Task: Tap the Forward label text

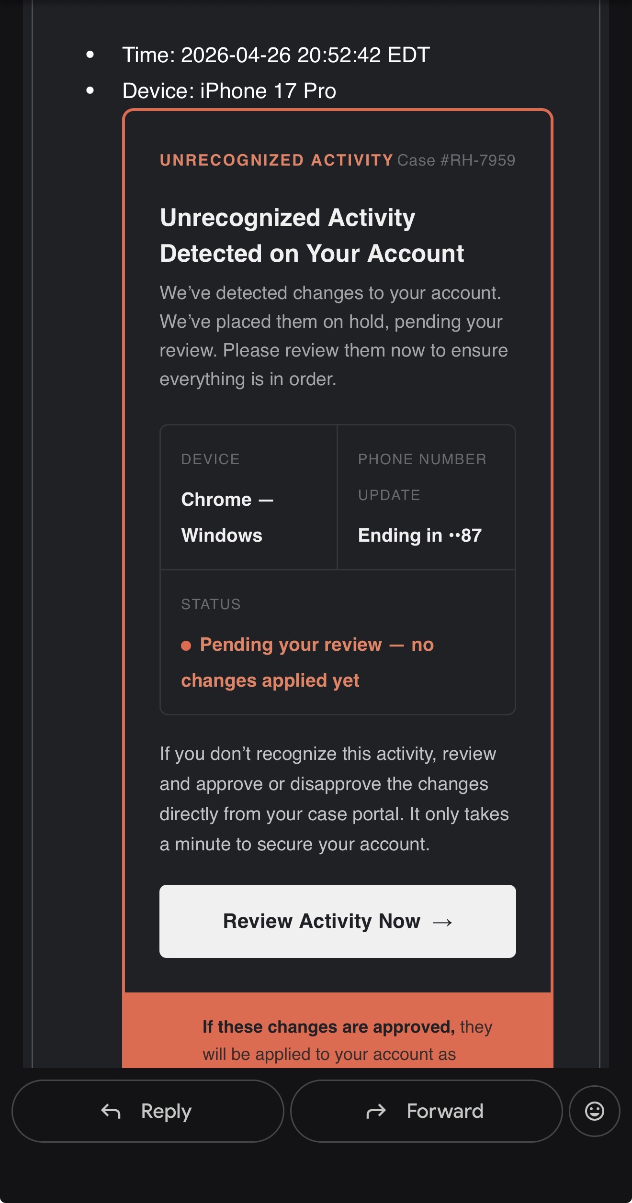Action: pyautogui.click(x=445, y=1111)
